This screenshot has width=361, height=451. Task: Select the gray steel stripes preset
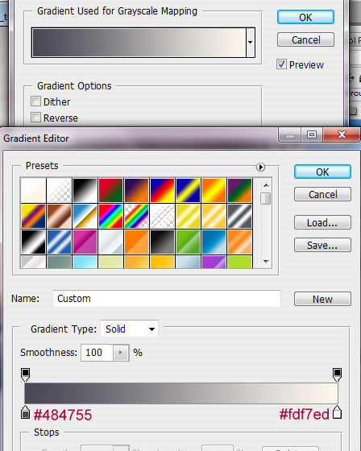239,217
